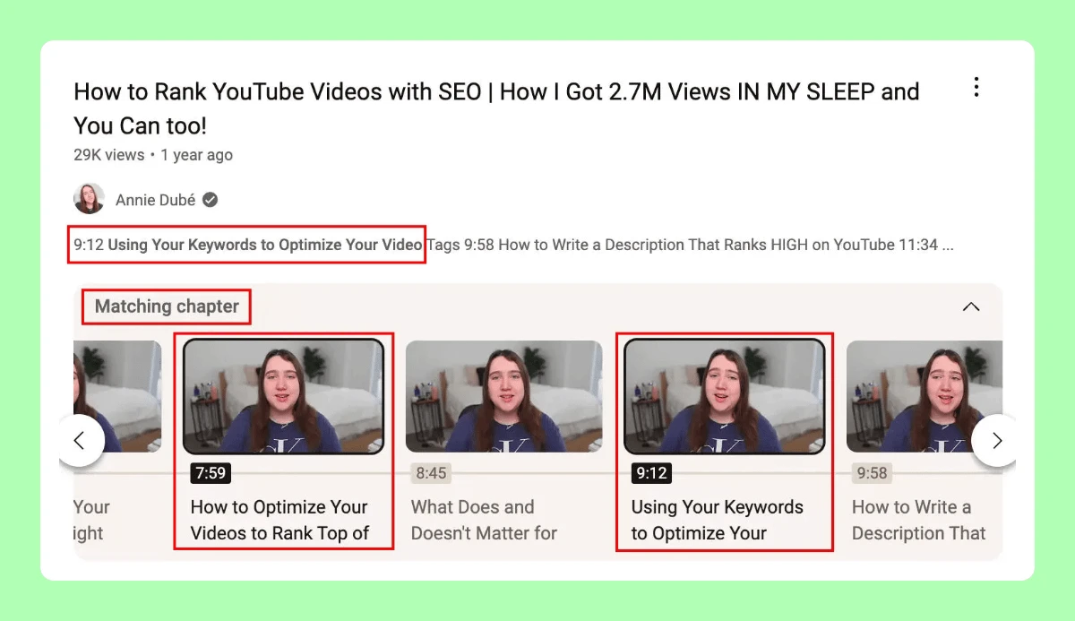Click the verified checkmark beside Annie Dubé
1075x621 pixels.
coord(209,200)
